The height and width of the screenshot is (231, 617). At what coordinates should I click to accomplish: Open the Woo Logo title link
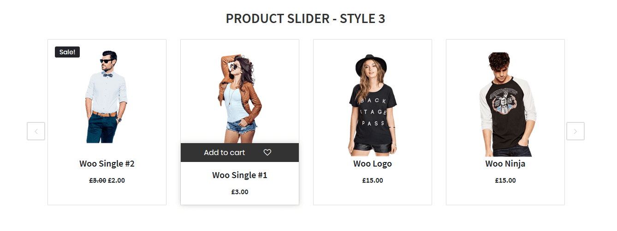point(373,163)
